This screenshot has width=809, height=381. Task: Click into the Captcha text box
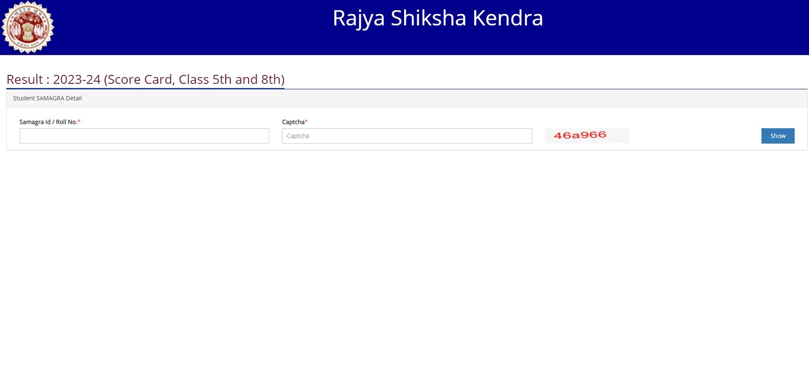tap(407, 136)
